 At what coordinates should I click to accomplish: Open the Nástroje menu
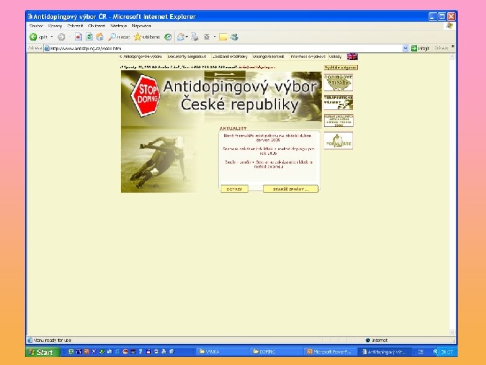[x=118, y=26]
